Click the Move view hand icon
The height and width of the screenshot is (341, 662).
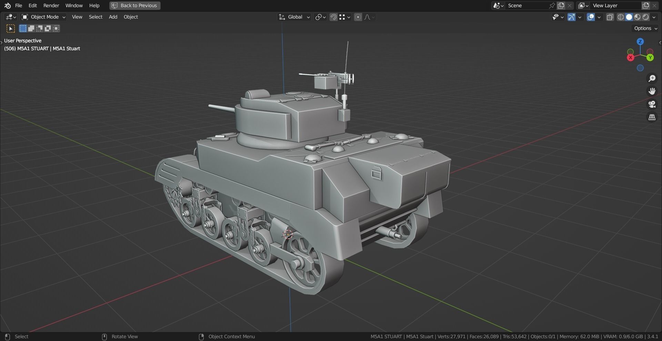[652, 91]
